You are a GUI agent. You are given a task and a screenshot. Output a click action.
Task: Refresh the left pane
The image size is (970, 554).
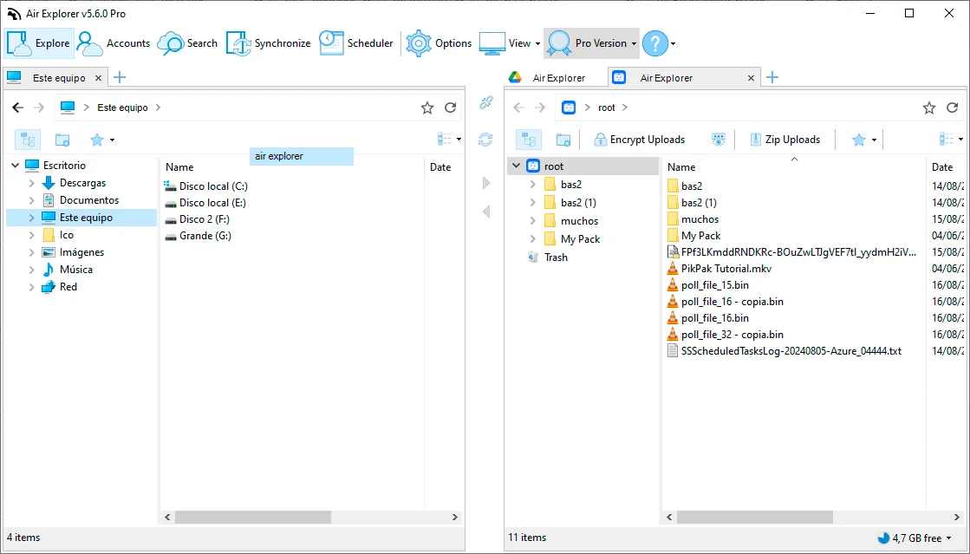pyautogui.click(x=451, y=108)
